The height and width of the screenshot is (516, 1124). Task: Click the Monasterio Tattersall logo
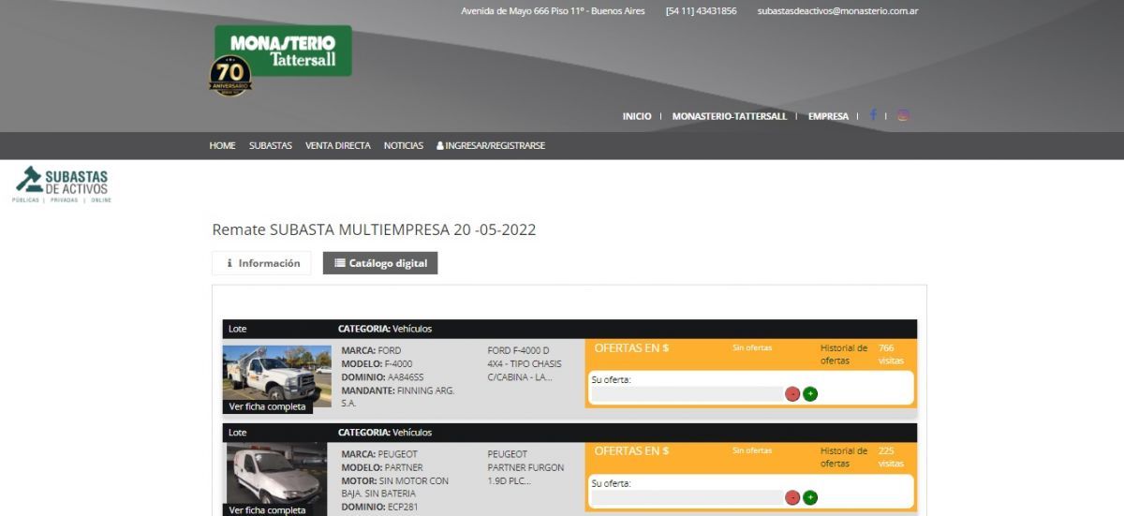click(x=283, y=51)
